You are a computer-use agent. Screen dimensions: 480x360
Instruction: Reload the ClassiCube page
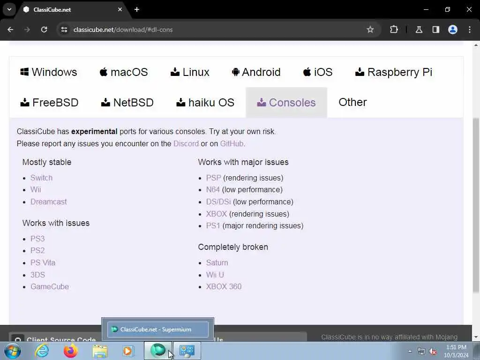click(44, 30)
